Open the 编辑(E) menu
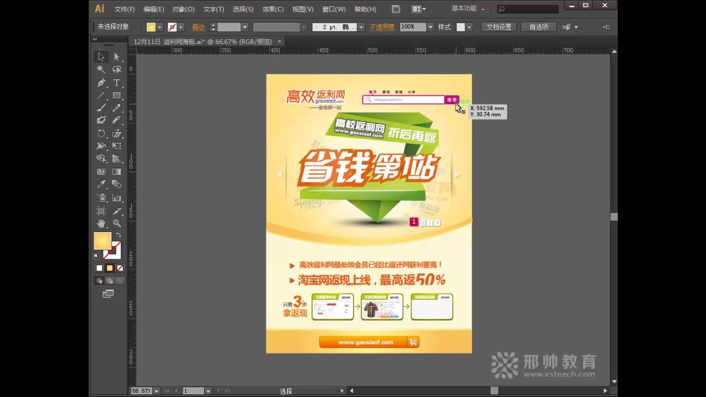Screen dimensions: 706x397 click(154, 9)
